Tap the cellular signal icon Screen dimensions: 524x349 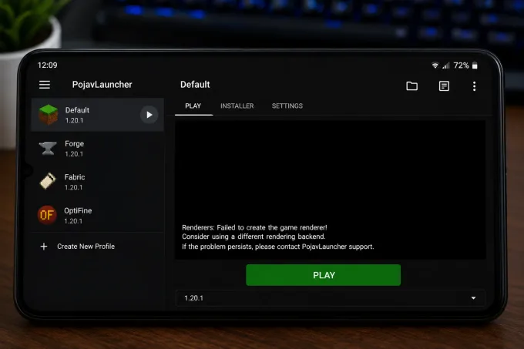tap(446, 65)
